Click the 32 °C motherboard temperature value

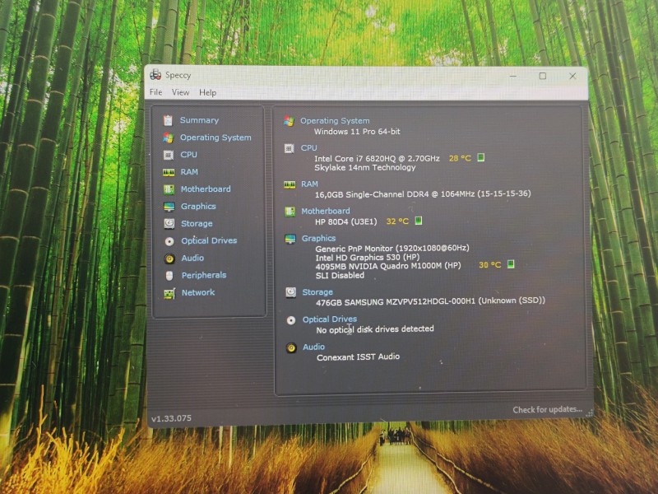397,221
